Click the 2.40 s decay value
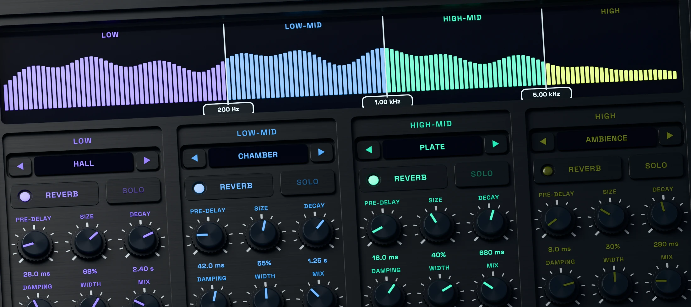This screenshot has height=307, width=691. tap(143, 269)
